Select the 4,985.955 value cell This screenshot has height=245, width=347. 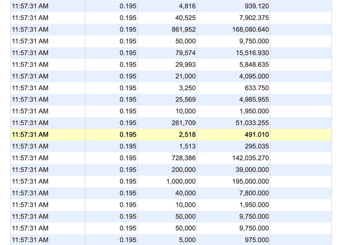pos(254,100)
